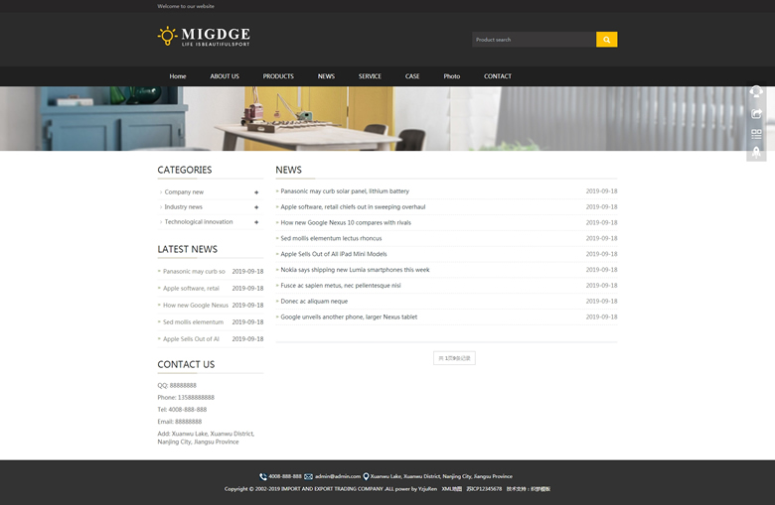Viewport: 775px width, 505px height.
Task: Click the pagination records button
Action: pos(454,358)
